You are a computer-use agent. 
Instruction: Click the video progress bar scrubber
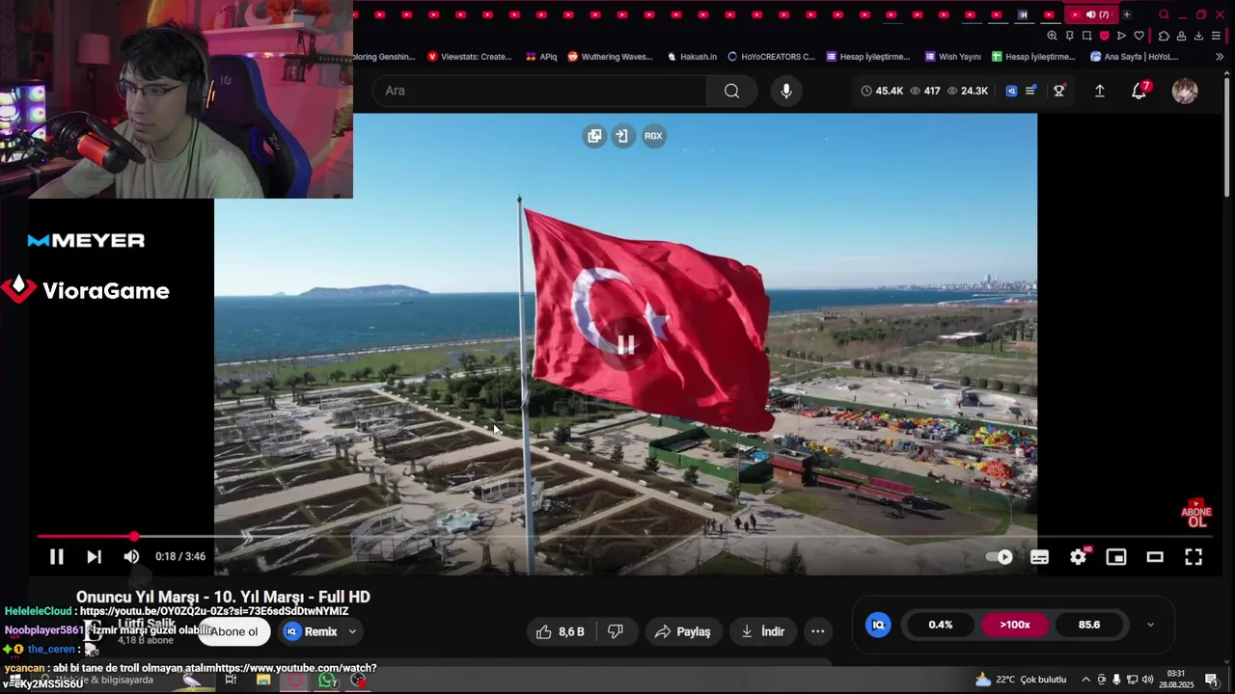[134, 536]
